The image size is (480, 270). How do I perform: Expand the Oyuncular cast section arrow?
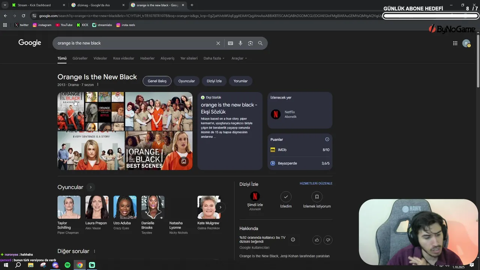pos(90,187)
